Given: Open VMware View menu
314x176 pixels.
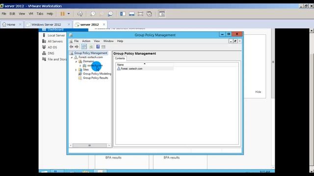Looking at the screenshot, I should (x=22, y=14).
